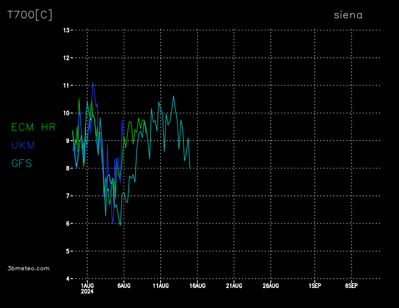Viewport: 399px width, 308px height.
Task: Select the UKM legend entry
Action: tap(23, 145)
